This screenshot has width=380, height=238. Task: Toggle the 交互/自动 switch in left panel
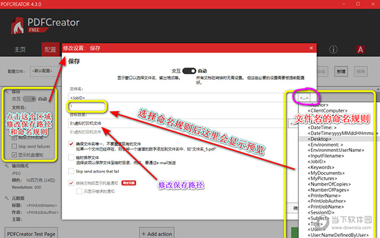[29, 99]
